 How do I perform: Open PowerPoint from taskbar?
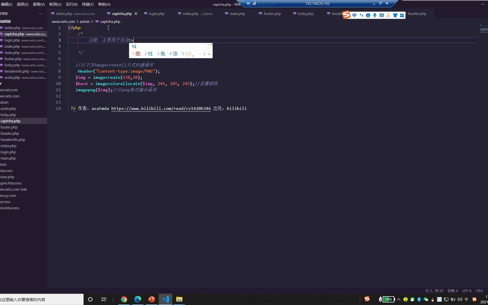[x=152, y=299]
